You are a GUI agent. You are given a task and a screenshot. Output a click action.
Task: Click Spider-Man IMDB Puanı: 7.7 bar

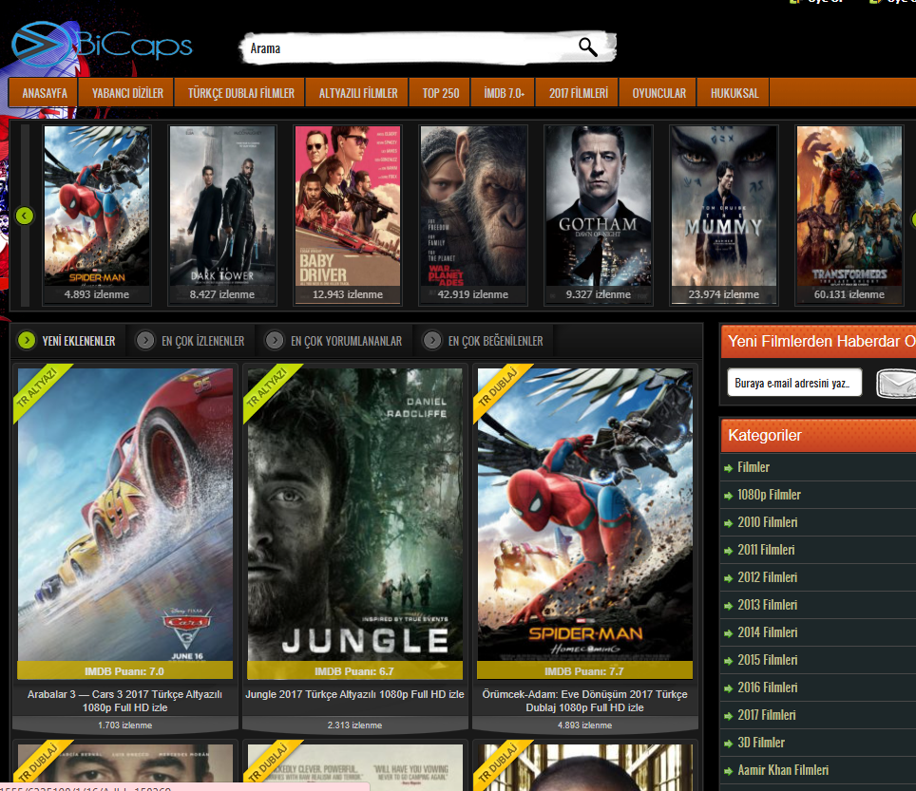[x=584, y=670]
